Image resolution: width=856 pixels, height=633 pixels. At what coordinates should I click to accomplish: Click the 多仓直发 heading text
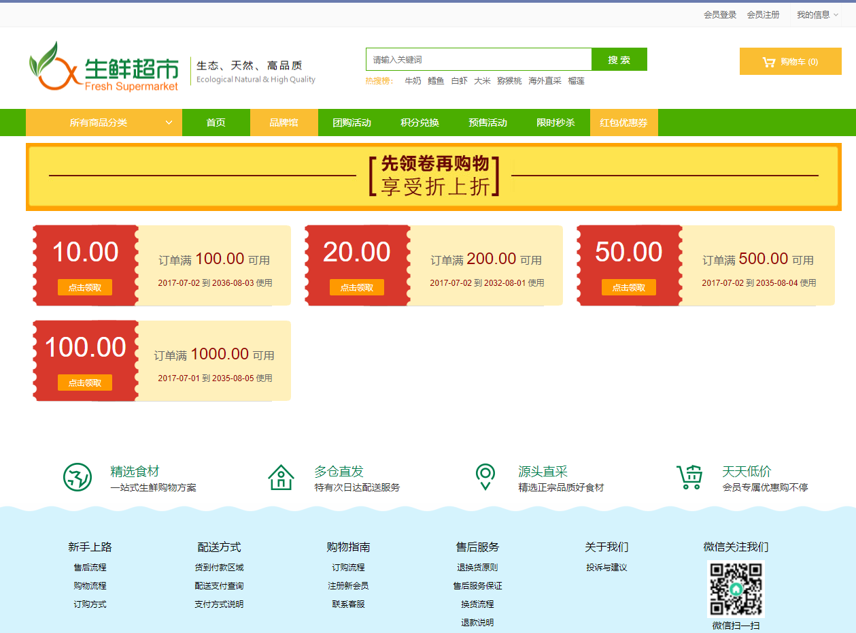point(339,472)
